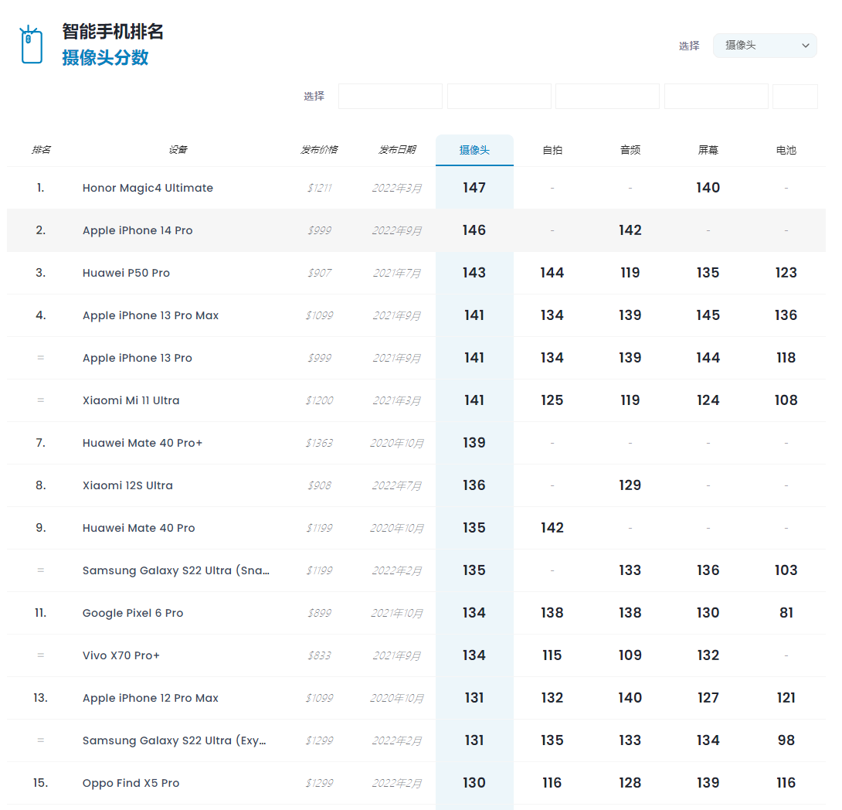Click audio score 109 for Vivo X70 Pro+

click(x=630, y=655)
